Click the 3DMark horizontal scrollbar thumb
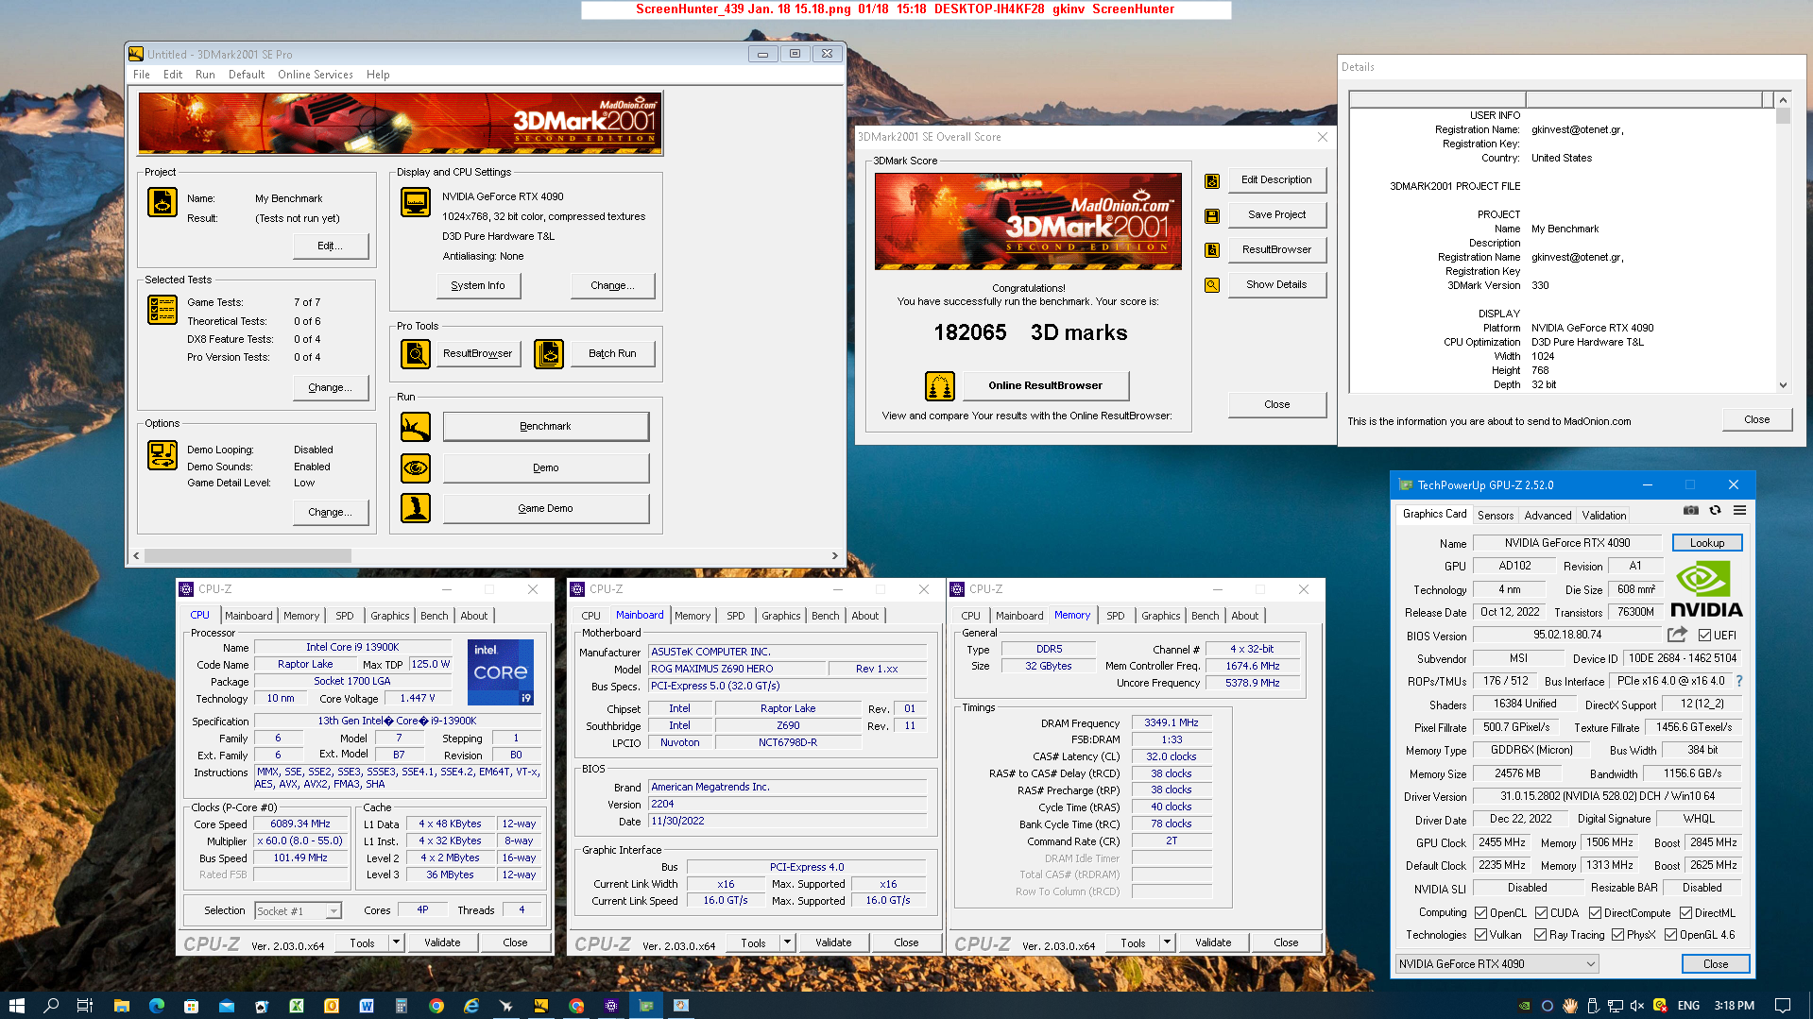This screenshot has width=1813, height=1019. (x=248, y=556)
